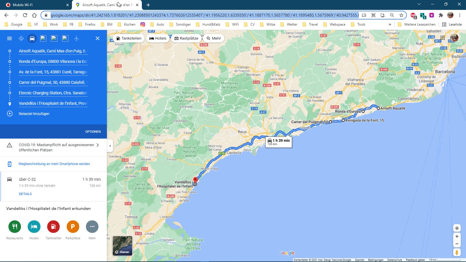Viewport: 466px width, 262px height.
Task: Edit Carrer del Puigmal waypoint field
Action: coord(53,82)
